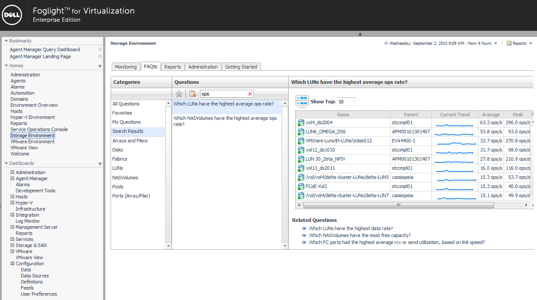Click the LUN icon for LUN6_OMEGA_DS6

point(301,132)
